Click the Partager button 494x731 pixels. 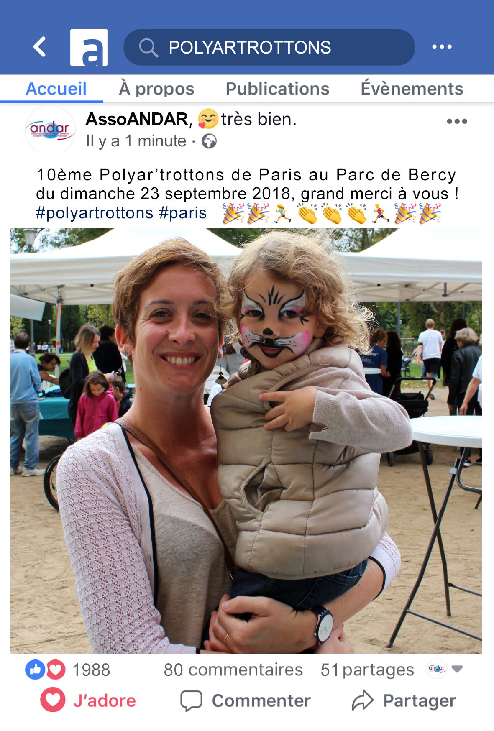point(404,700)
